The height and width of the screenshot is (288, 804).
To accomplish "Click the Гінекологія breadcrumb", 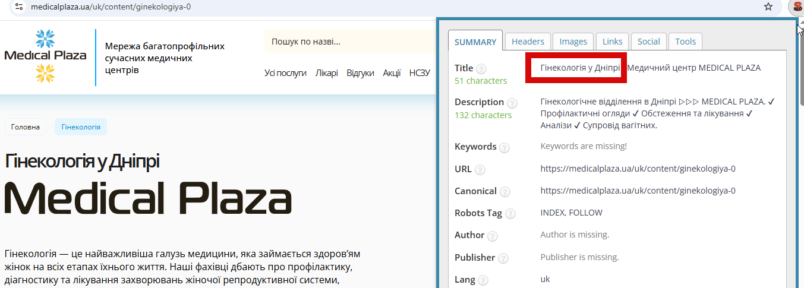I will (81, 127).
